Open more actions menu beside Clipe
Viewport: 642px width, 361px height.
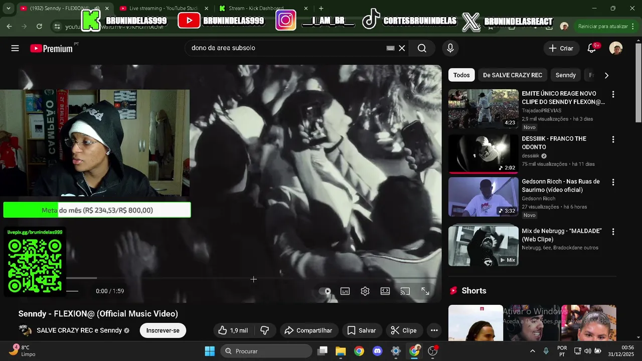(434, 330)
